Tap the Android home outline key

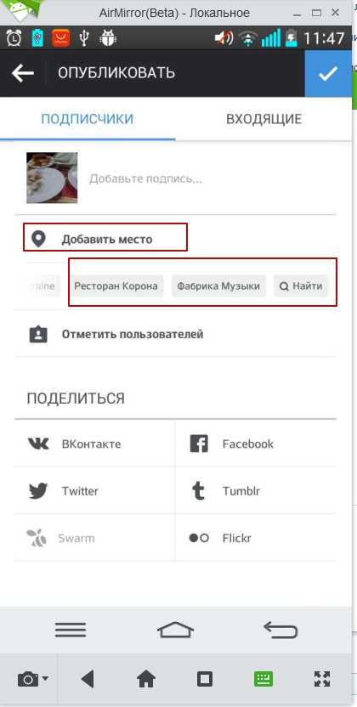point(175,630)
